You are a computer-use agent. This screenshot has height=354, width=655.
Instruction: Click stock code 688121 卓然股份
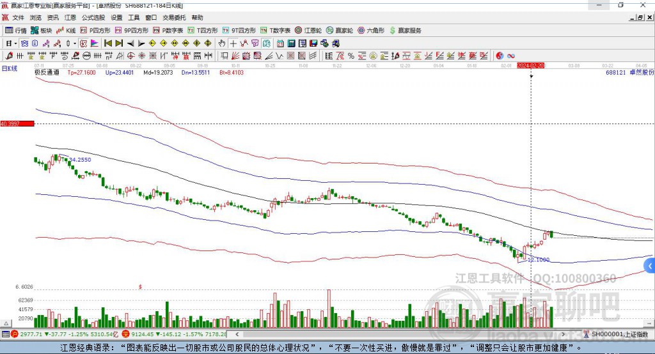click(x=629, y=72)
